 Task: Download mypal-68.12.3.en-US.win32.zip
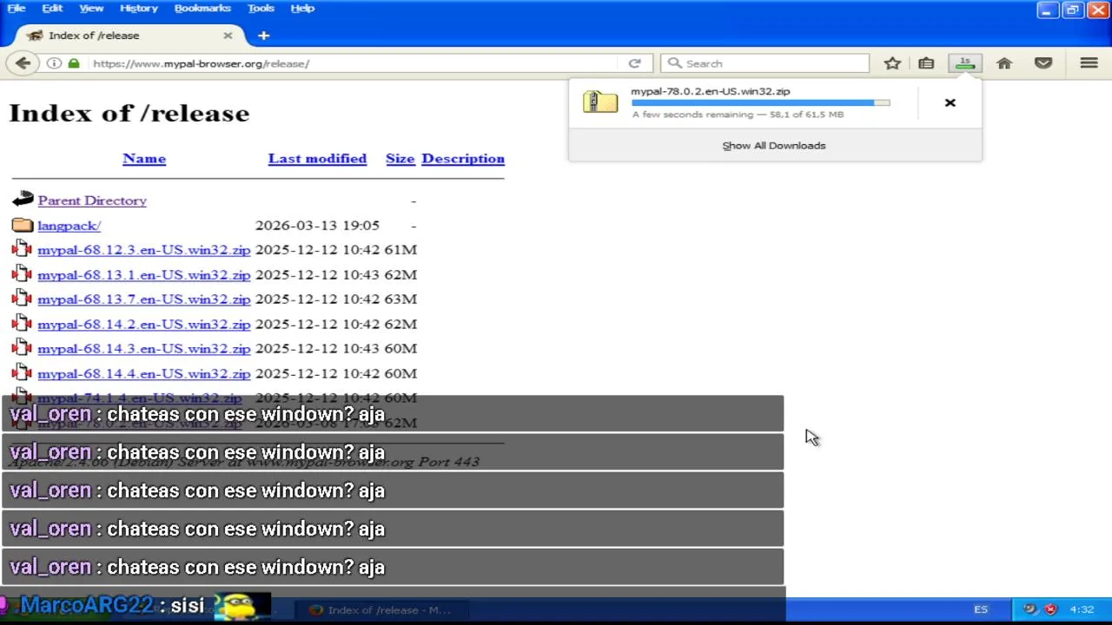143,250
